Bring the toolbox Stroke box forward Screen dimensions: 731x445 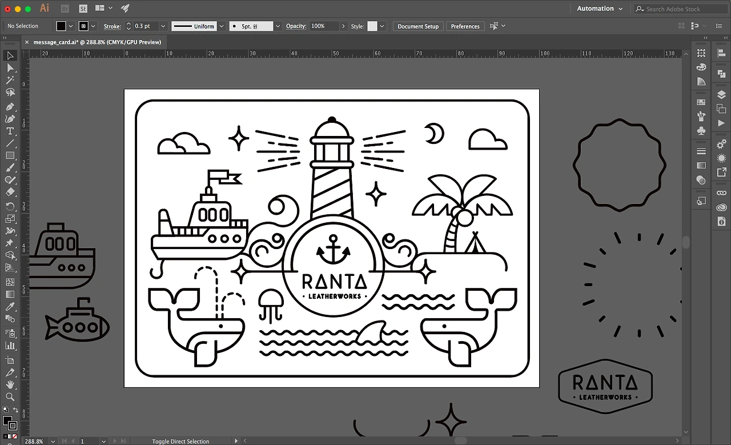13,426
